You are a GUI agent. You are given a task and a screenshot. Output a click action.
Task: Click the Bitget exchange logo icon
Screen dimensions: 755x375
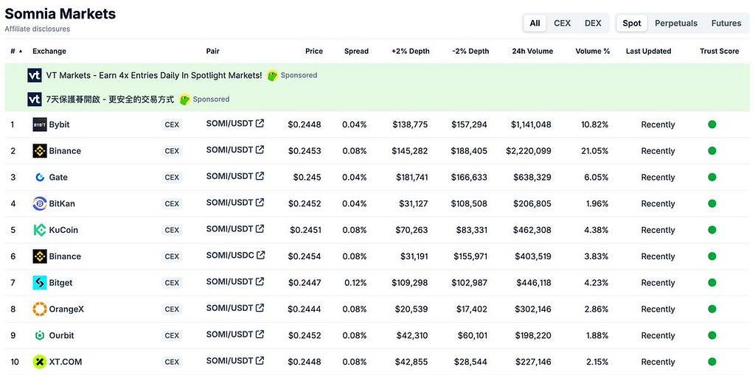tap(40, 283)
